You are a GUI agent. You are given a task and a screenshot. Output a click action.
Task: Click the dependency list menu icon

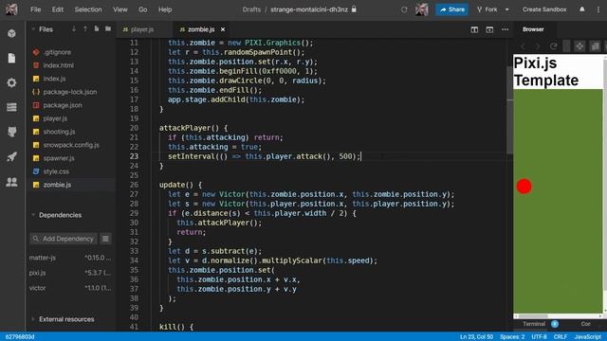coord(105,239)
